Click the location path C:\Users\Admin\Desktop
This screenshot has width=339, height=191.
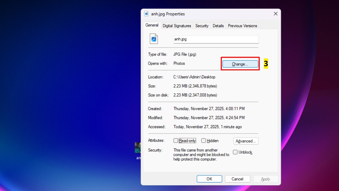pyautogui.click(x=194, y=77)
